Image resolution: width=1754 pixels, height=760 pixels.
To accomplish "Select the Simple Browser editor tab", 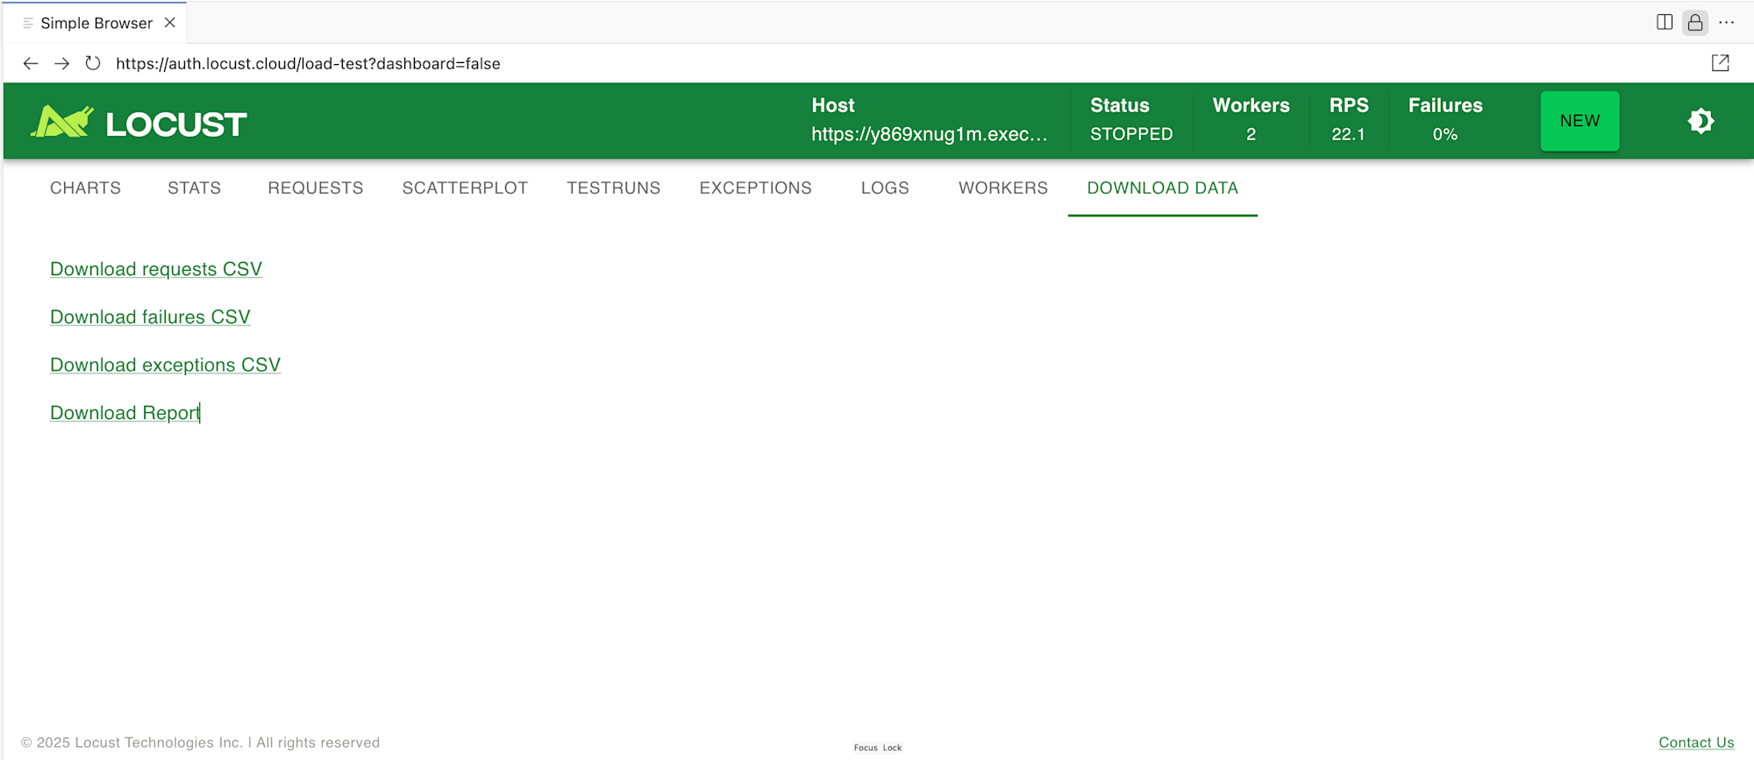I will pyautogui.click(x=96, y=23).
